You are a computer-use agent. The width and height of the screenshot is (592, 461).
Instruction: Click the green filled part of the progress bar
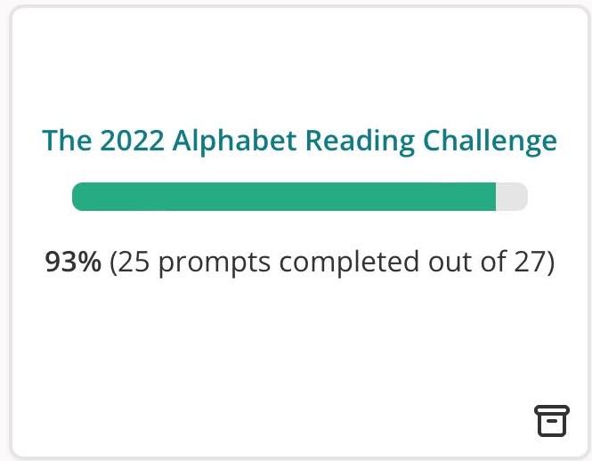pyautogui.click(x=284, y=197)
